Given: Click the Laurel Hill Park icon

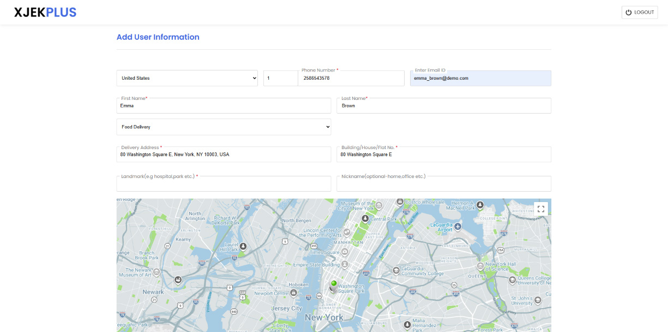Looking at the screenshot, I should click(243, 246).
